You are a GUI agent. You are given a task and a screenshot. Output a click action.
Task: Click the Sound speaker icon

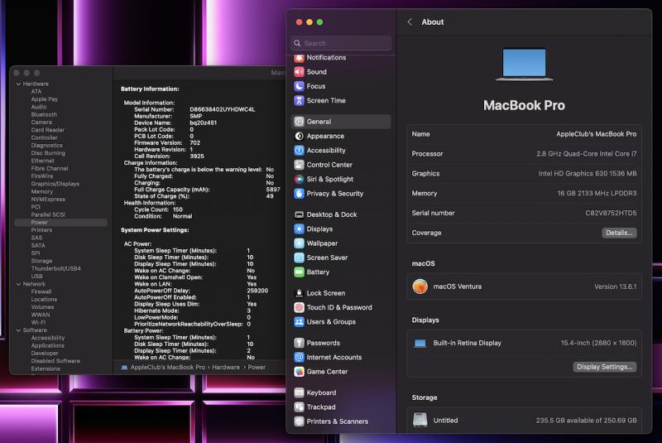(x=299, y=72)
